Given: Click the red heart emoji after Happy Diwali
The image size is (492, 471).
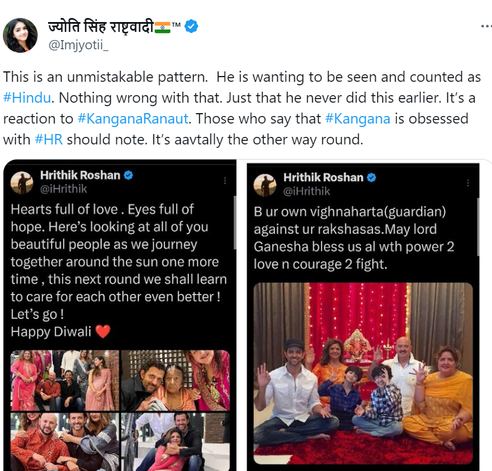Looking at the screenshot, I should click(103, 332).
